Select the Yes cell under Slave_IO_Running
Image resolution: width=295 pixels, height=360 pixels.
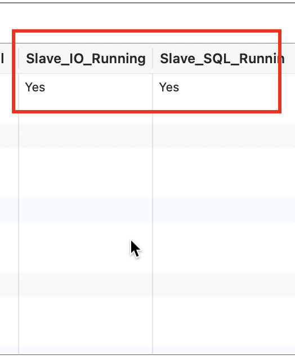[86, 87]
